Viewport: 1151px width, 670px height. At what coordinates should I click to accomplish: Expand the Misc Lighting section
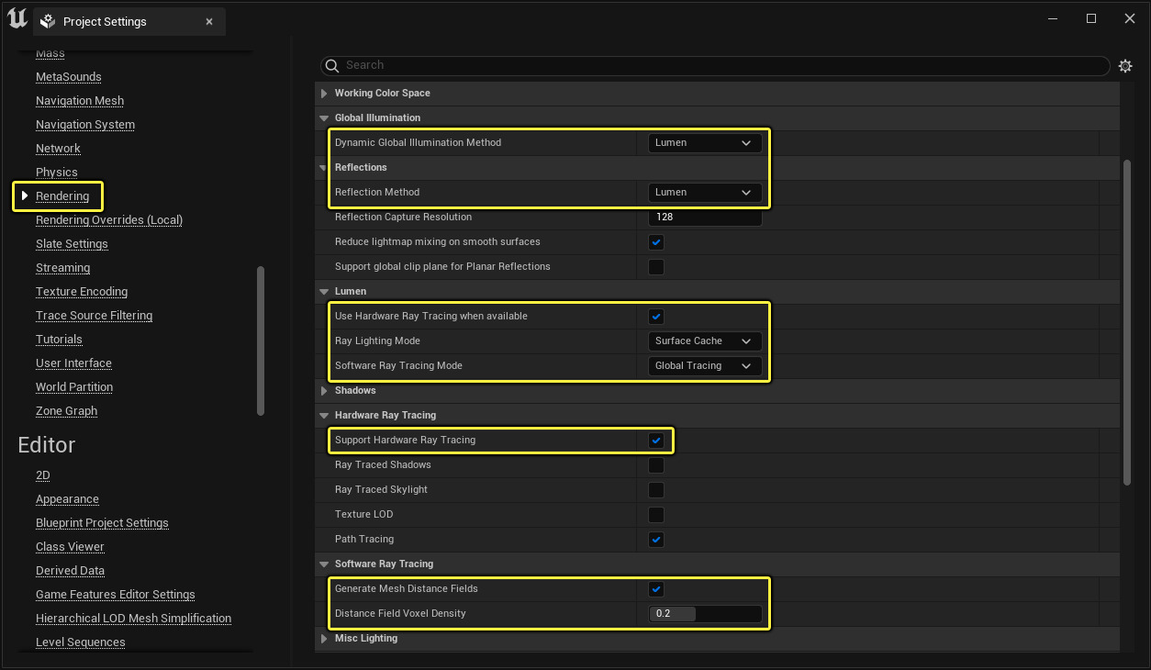tap(323, 638)
